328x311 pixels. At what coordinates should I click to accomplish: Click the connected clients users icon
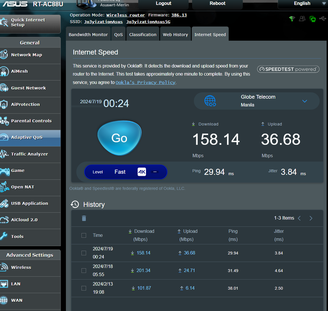tap(302, 19)
